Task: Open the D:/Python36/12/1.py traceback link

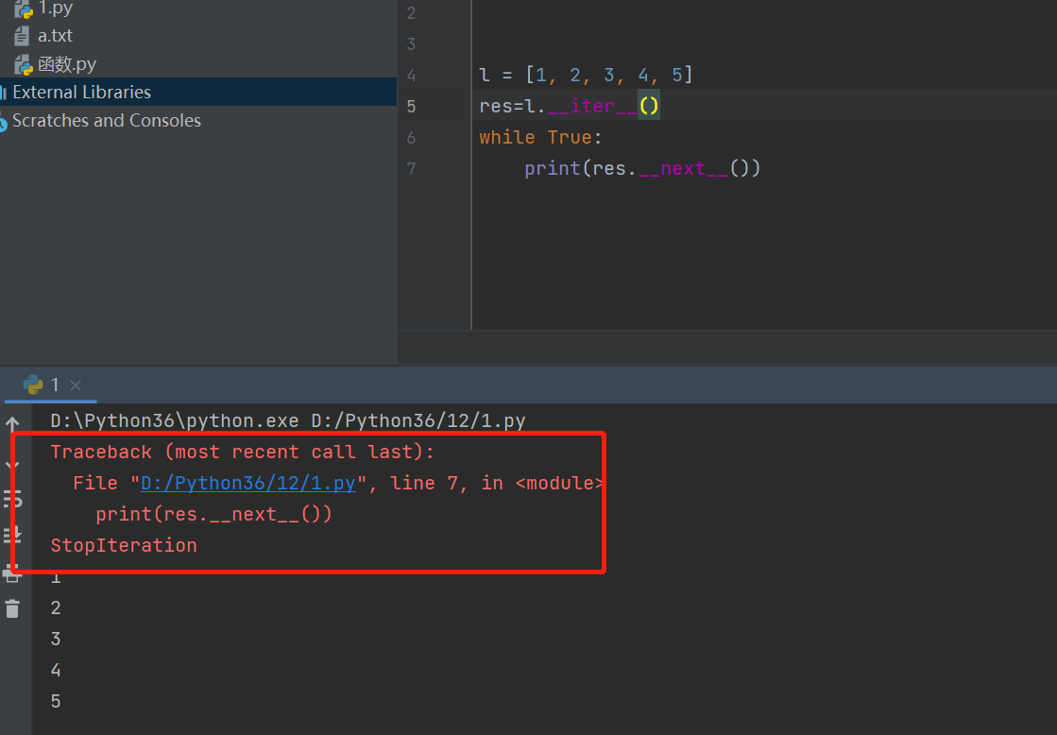Action: click(248, 483)
